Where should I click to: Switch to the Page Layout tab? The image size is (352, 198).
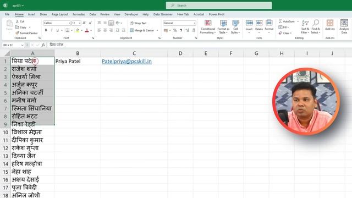(60, 14)
